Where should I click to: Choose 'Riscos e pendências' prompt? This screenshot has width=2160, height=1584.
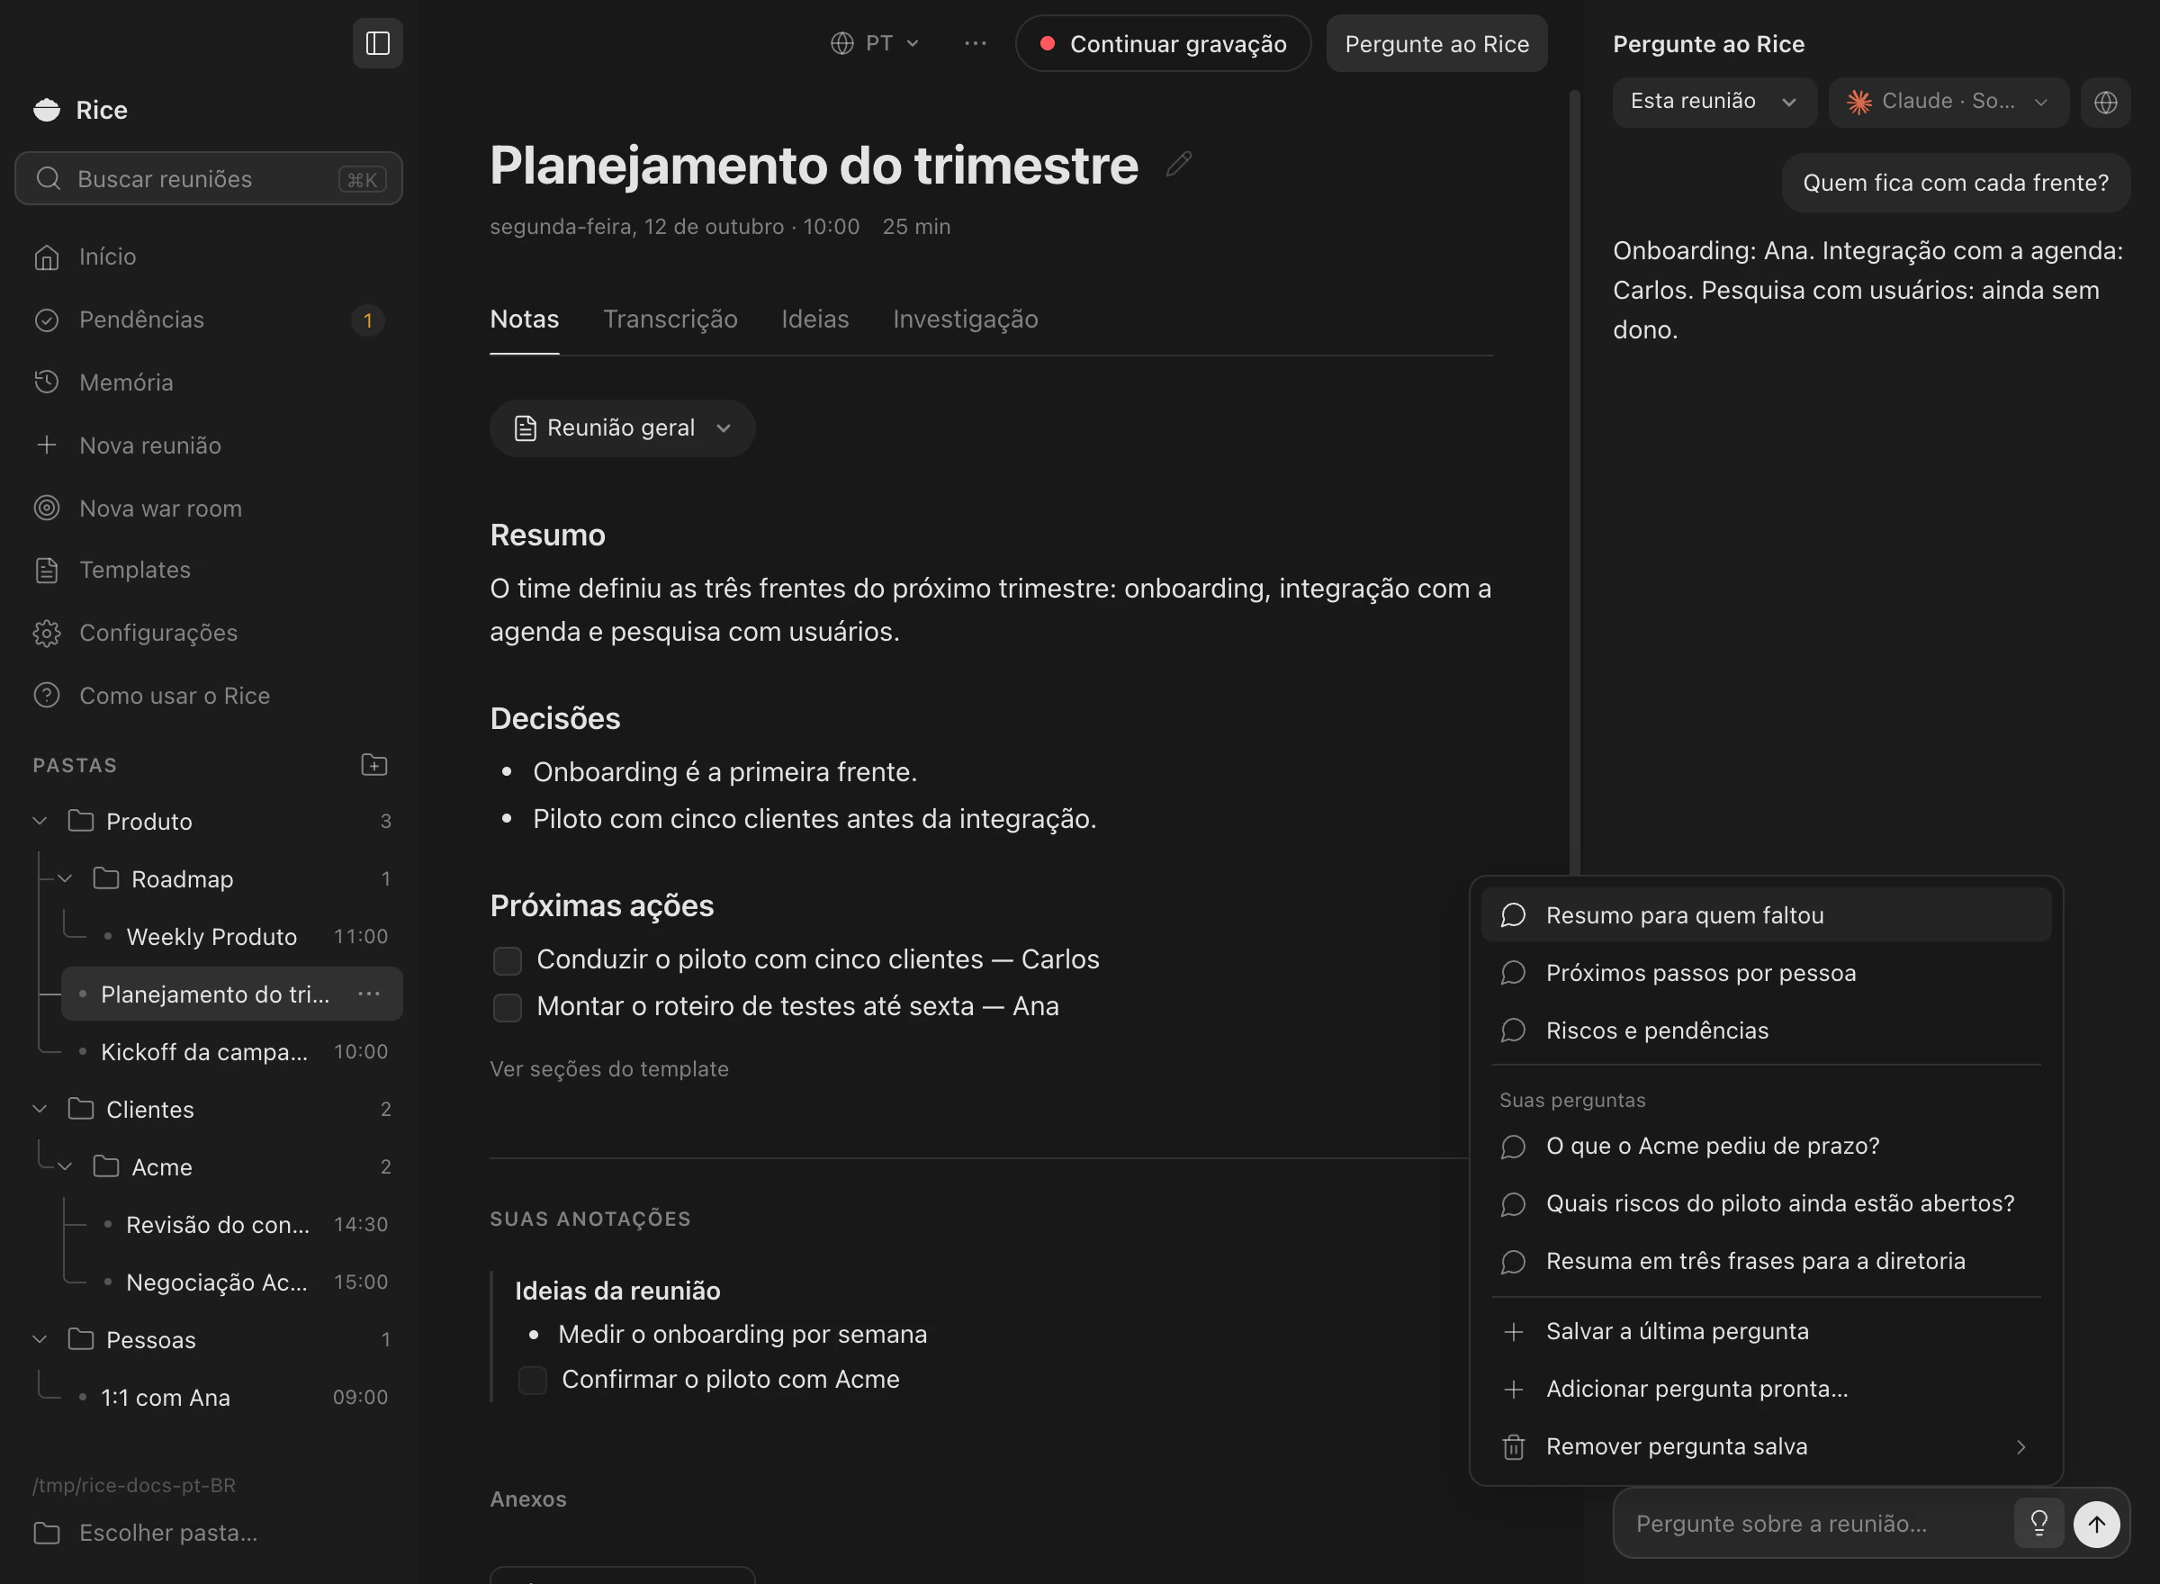click(x=1766, y=1030)
